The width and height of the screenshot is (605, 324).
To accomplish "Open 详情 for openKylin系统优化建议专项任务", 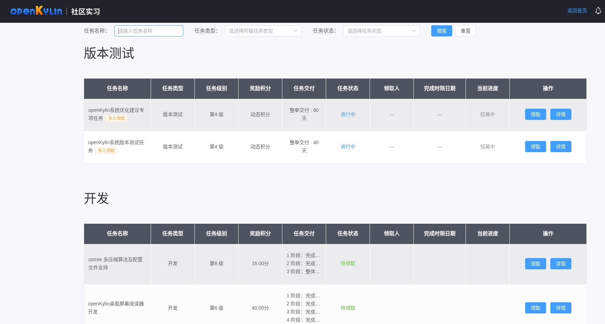I will [x=561, y=114].
